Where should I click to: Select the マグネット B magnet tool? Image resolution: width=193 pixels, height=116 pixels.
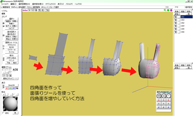coord(11,45)
